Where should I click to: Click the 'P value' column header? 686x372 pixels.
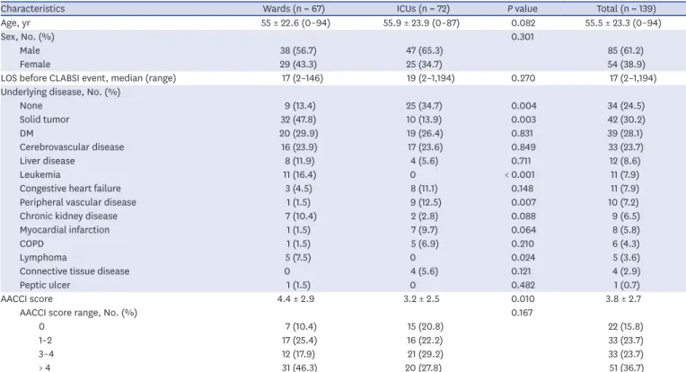(x=523, y=9)
